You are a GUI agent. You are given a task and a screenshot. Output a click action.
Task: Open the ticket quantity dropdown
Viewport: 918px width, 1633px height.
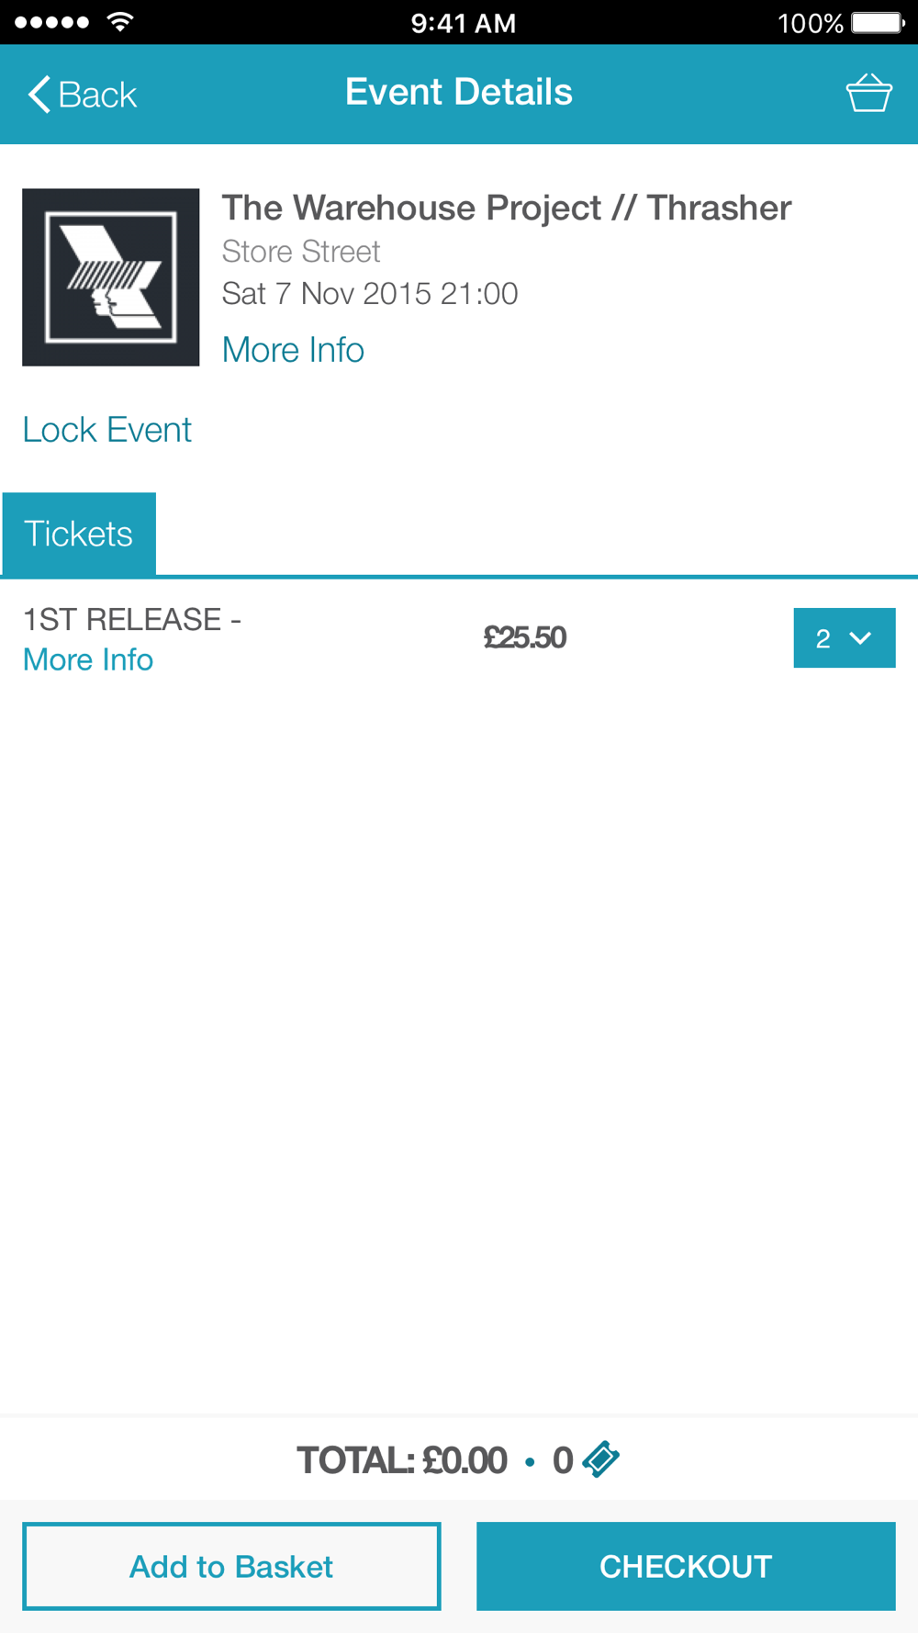pyautogui.click(x=844, y=637)
